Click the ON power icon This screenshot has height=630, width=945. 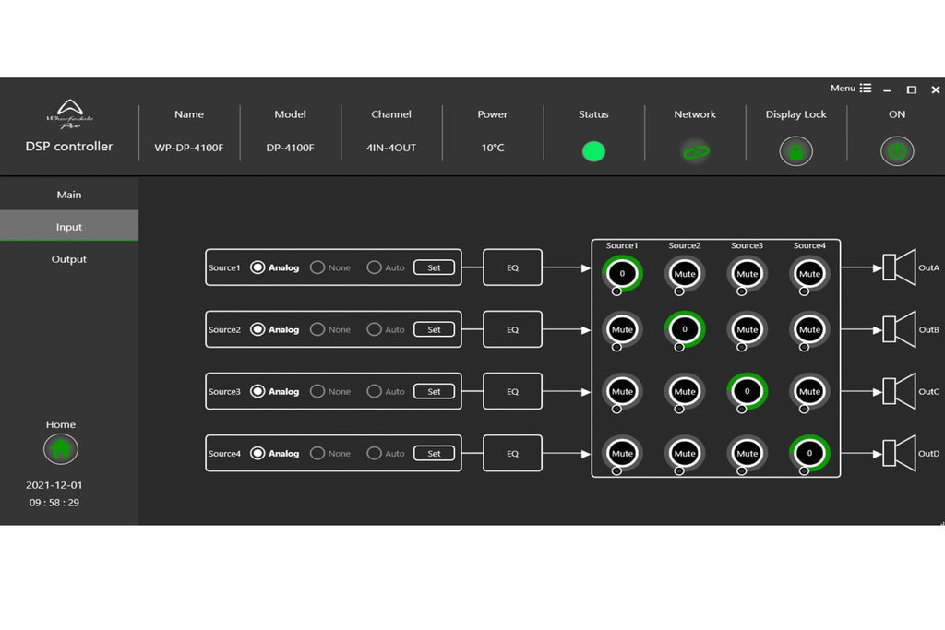(x=896, y=151)
